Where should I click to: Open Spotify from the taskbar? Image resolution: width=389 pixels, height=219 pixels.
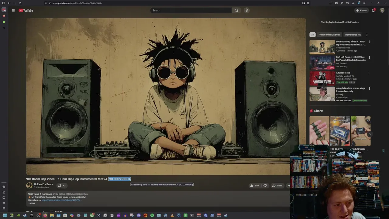pos(152,215)
